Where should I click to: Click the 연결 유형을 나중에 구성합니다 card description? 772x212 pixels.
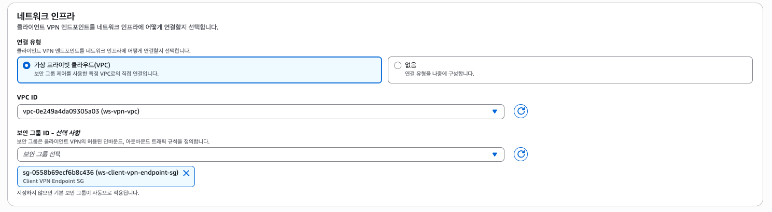(x=439, y=74)
